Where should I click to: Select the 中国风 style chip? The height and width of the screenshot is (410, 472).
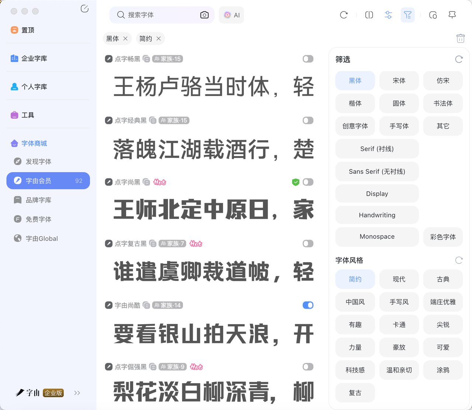pyautogui.click(x=355, y=302)
